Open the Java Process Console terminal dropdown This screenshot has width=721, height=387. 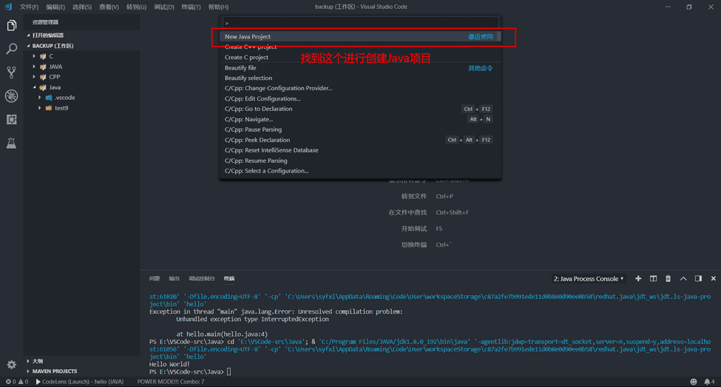[588, 279]
